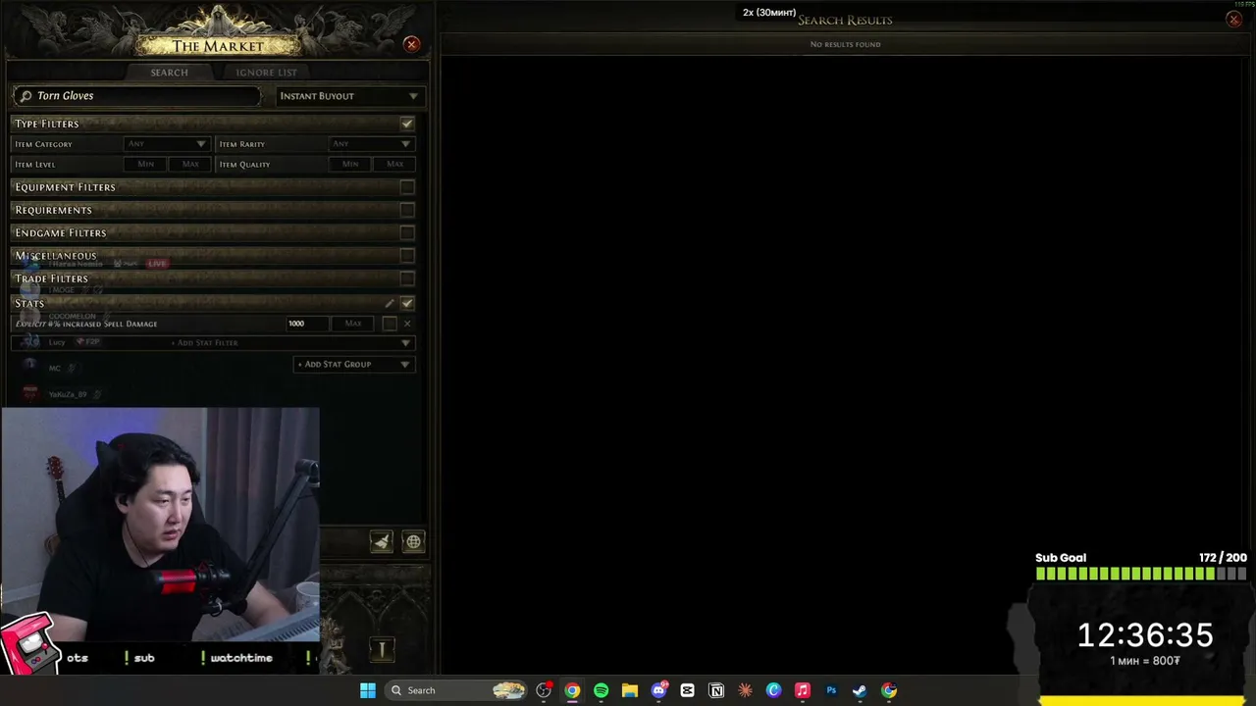Enable the Endgame Filters checkbox
The image size is (1256, 706).
pos(407,232)
